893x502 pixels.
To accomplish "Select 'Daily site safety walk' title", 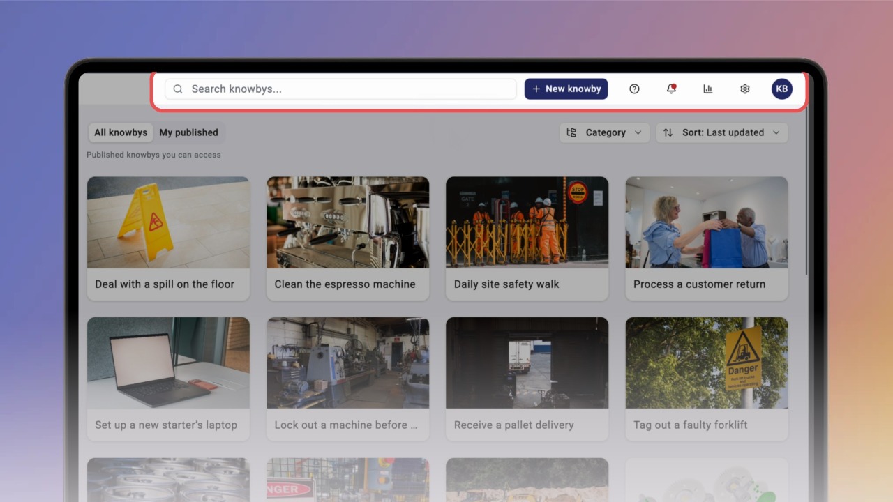I will click(x=506, y=284).
